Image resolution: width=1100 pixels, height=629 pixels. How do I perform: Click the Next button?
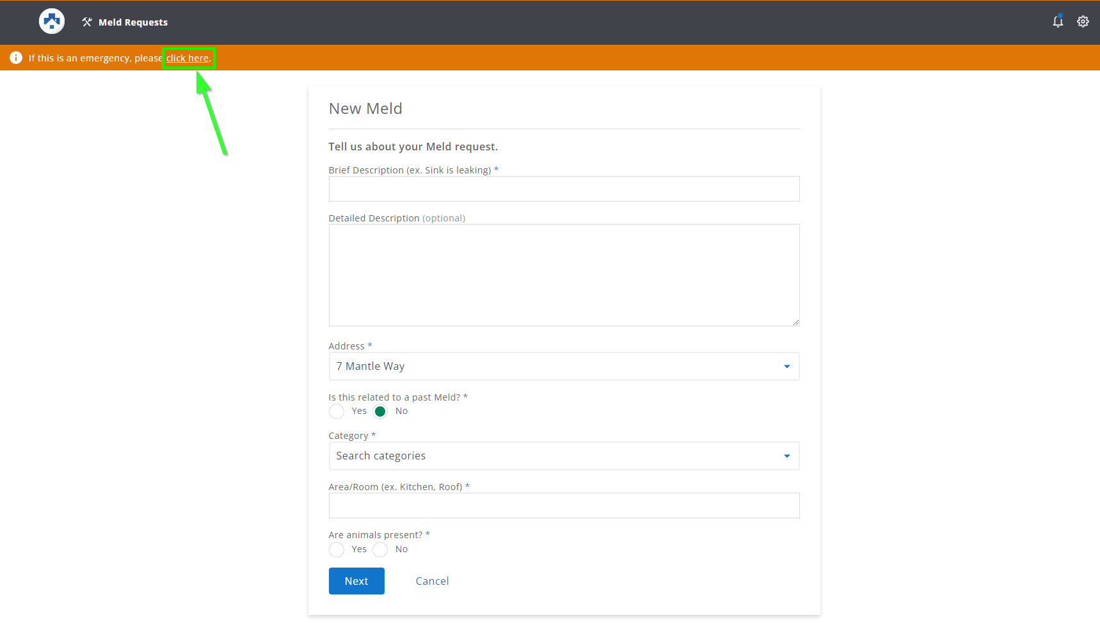point(356,580)
